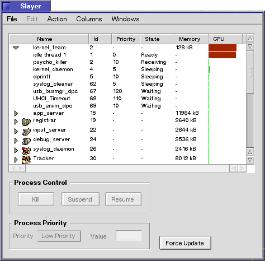
Task: Open the Columns menu
Action: click(89, 19)
